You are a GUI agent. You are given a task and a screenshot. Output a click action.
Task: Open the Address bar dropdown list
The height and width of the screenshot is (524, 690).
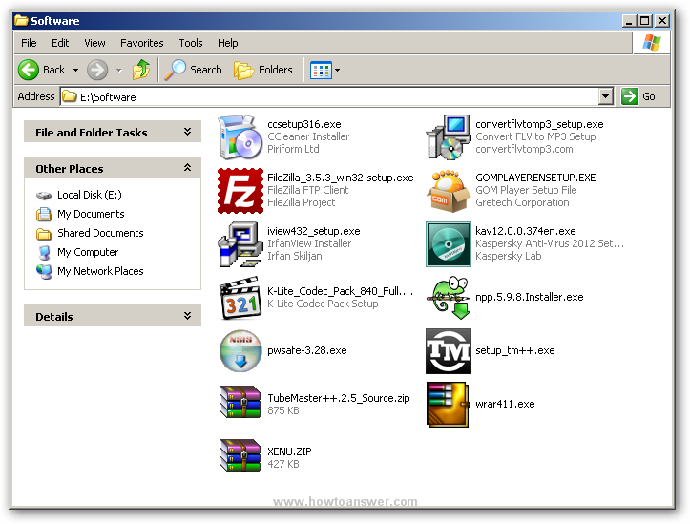605,96
